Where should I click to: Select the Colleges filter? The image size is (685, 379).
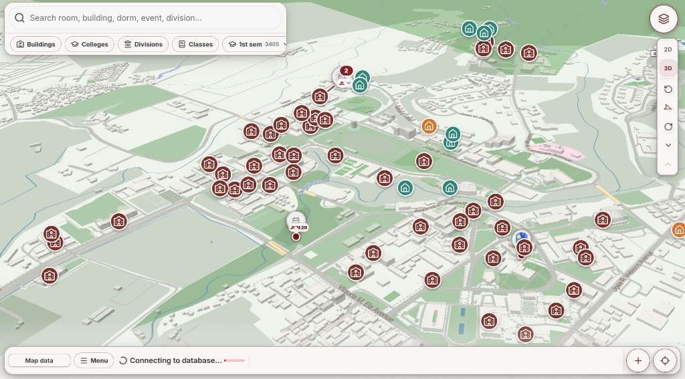coord(90,44)
